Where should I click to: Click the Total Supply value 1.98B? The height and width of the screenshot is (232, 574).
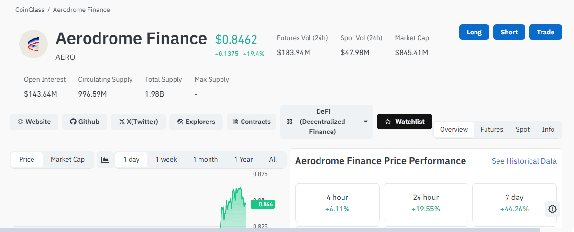coord(155,94)
